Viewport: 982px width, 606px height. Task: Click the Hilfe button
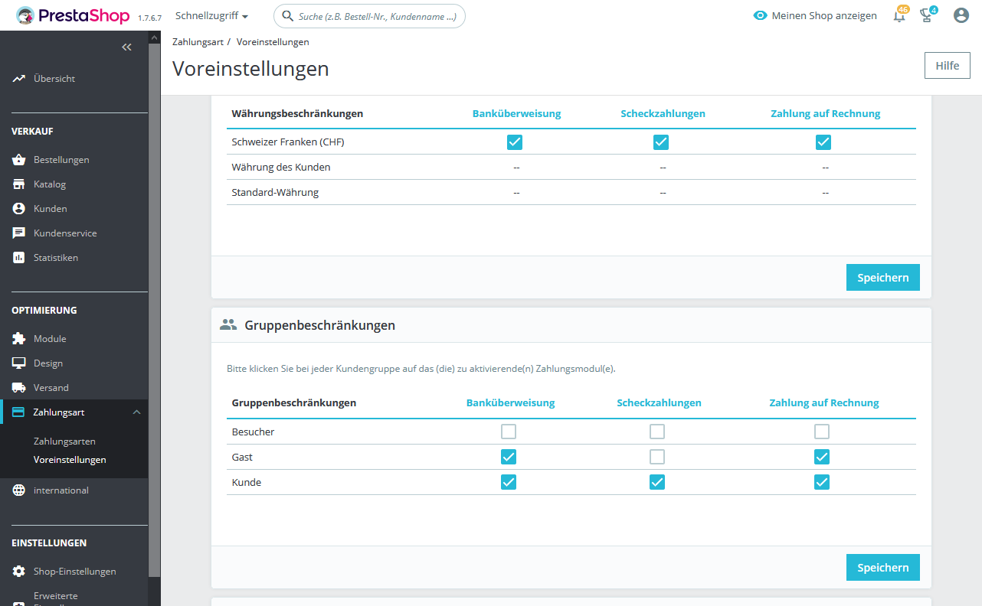(x=948, y=66)
